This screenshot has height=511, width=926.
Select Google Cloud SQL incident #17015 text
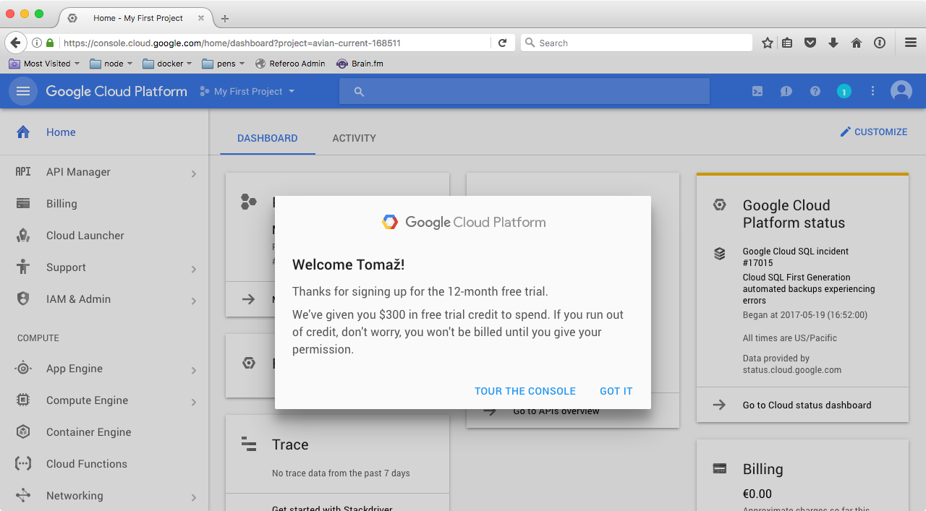pos(796,257)
